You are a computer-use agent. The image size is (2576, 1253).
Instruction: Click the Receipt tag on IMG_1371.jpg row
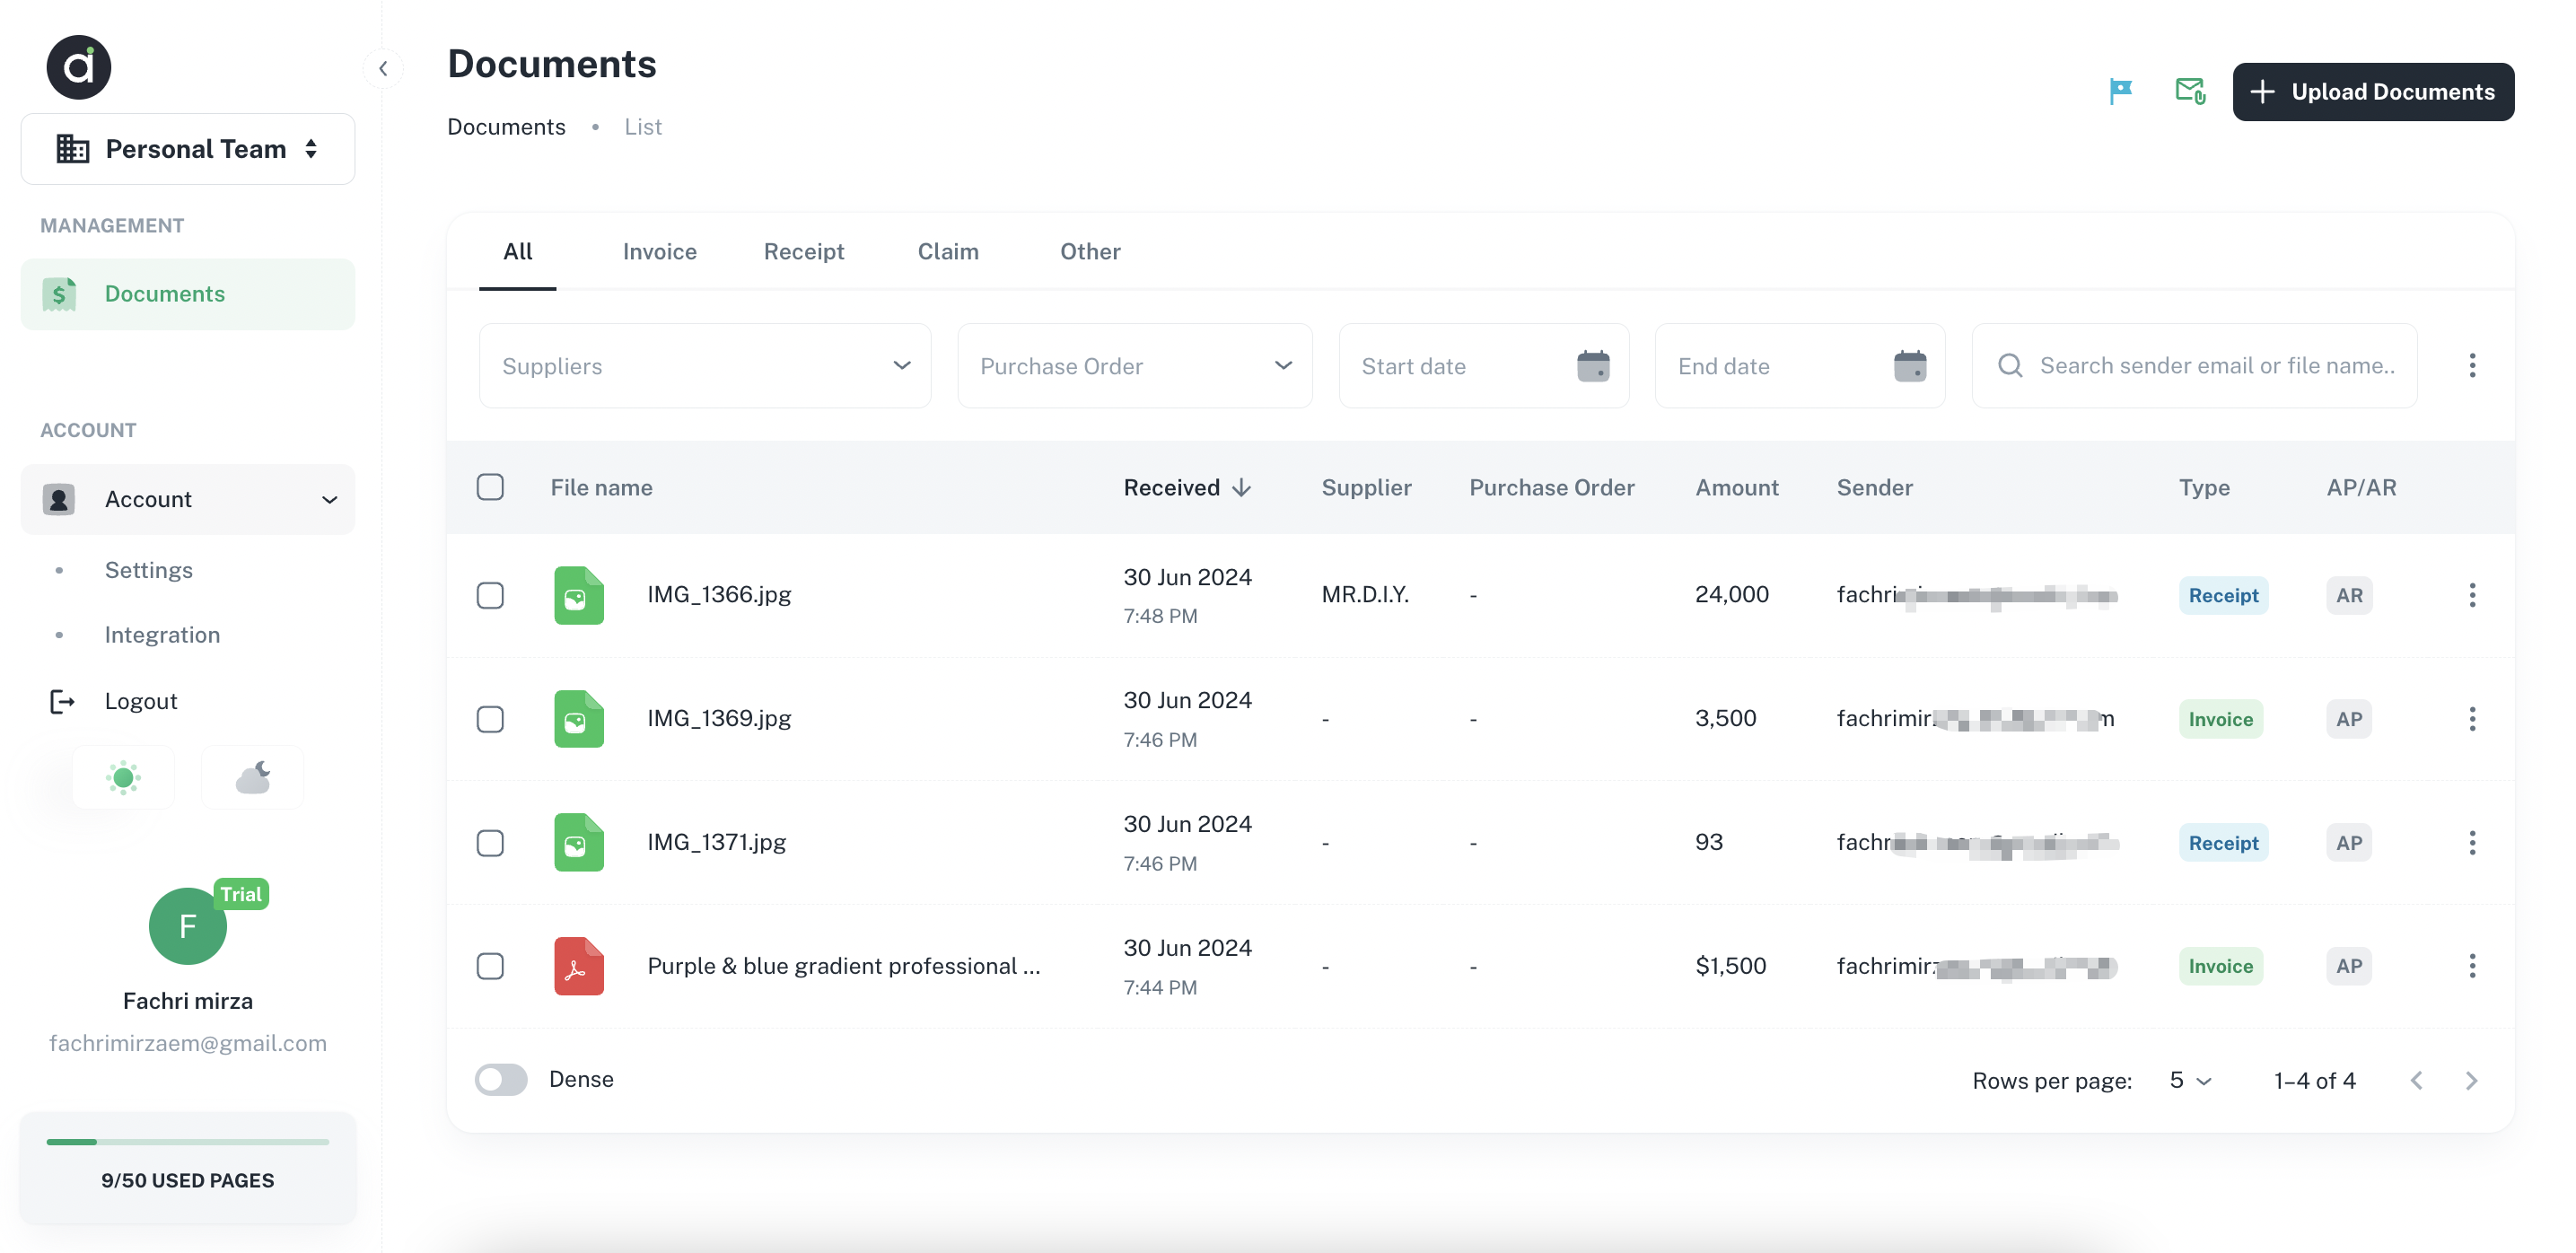2223,842
